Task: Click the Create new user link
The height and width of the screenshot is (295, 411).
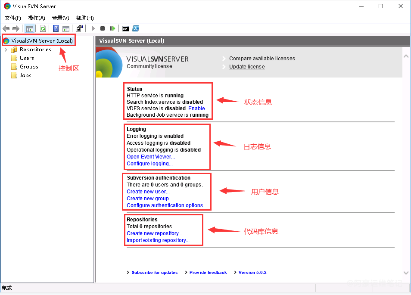Action: click(x=148, y=192)
